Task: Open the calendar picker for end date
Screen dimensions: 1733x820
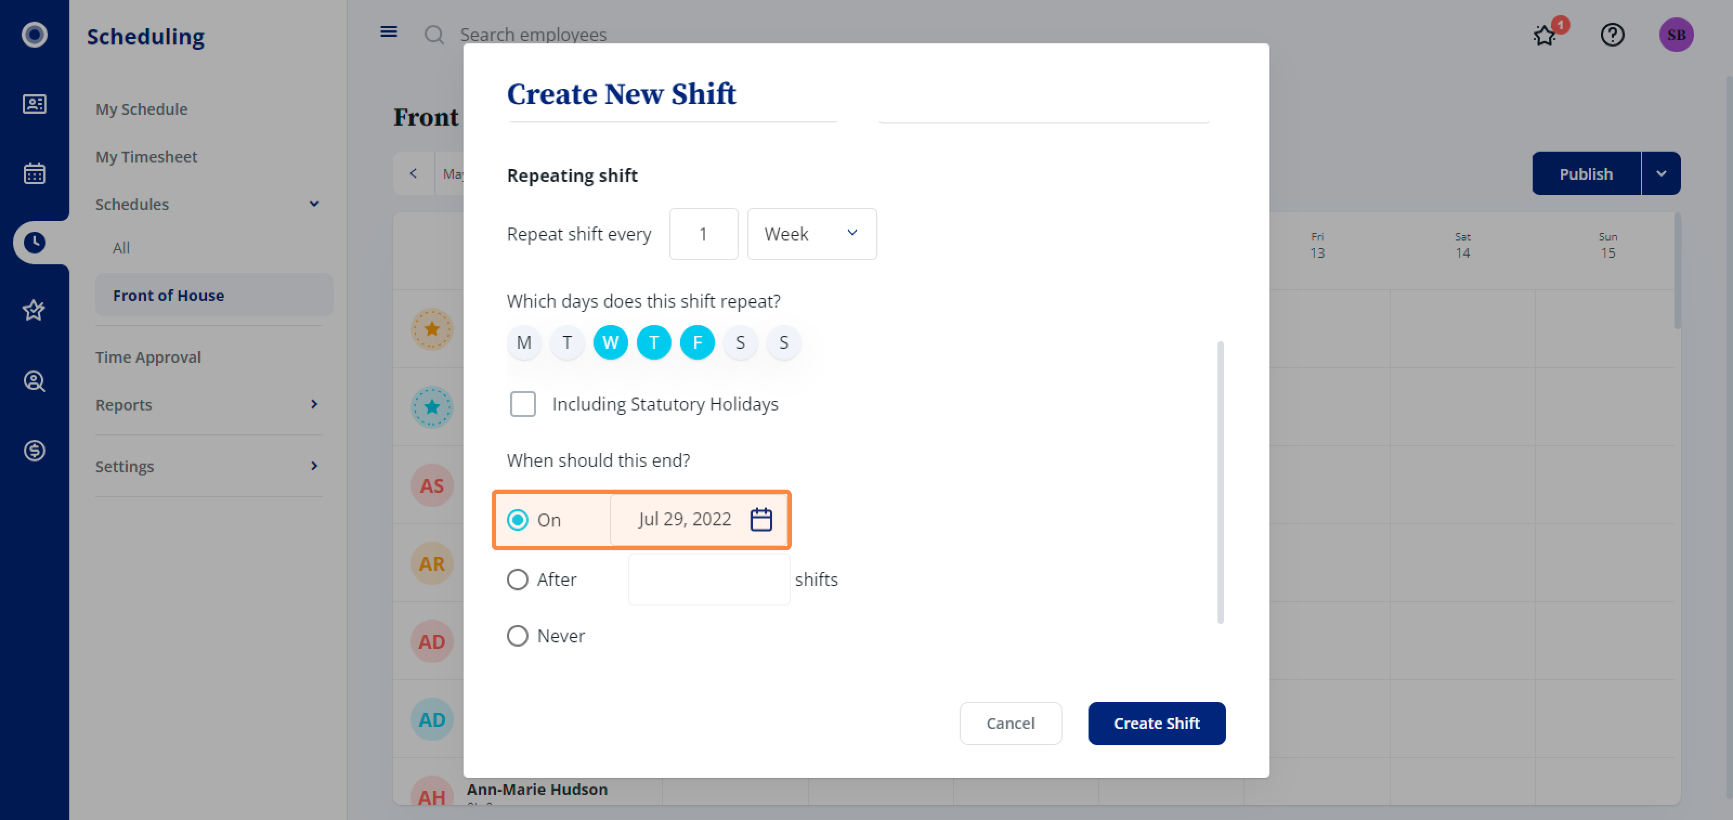Action: 761,519
